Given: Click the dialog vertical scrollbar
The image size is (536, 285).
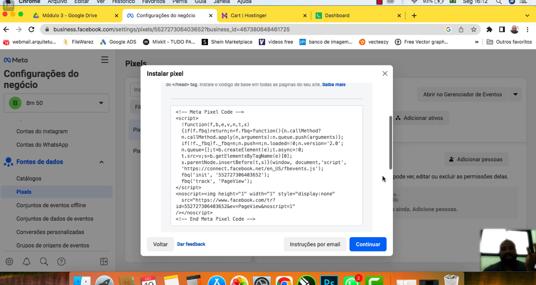Looking at the screenshot, I should tap(391, 142).
